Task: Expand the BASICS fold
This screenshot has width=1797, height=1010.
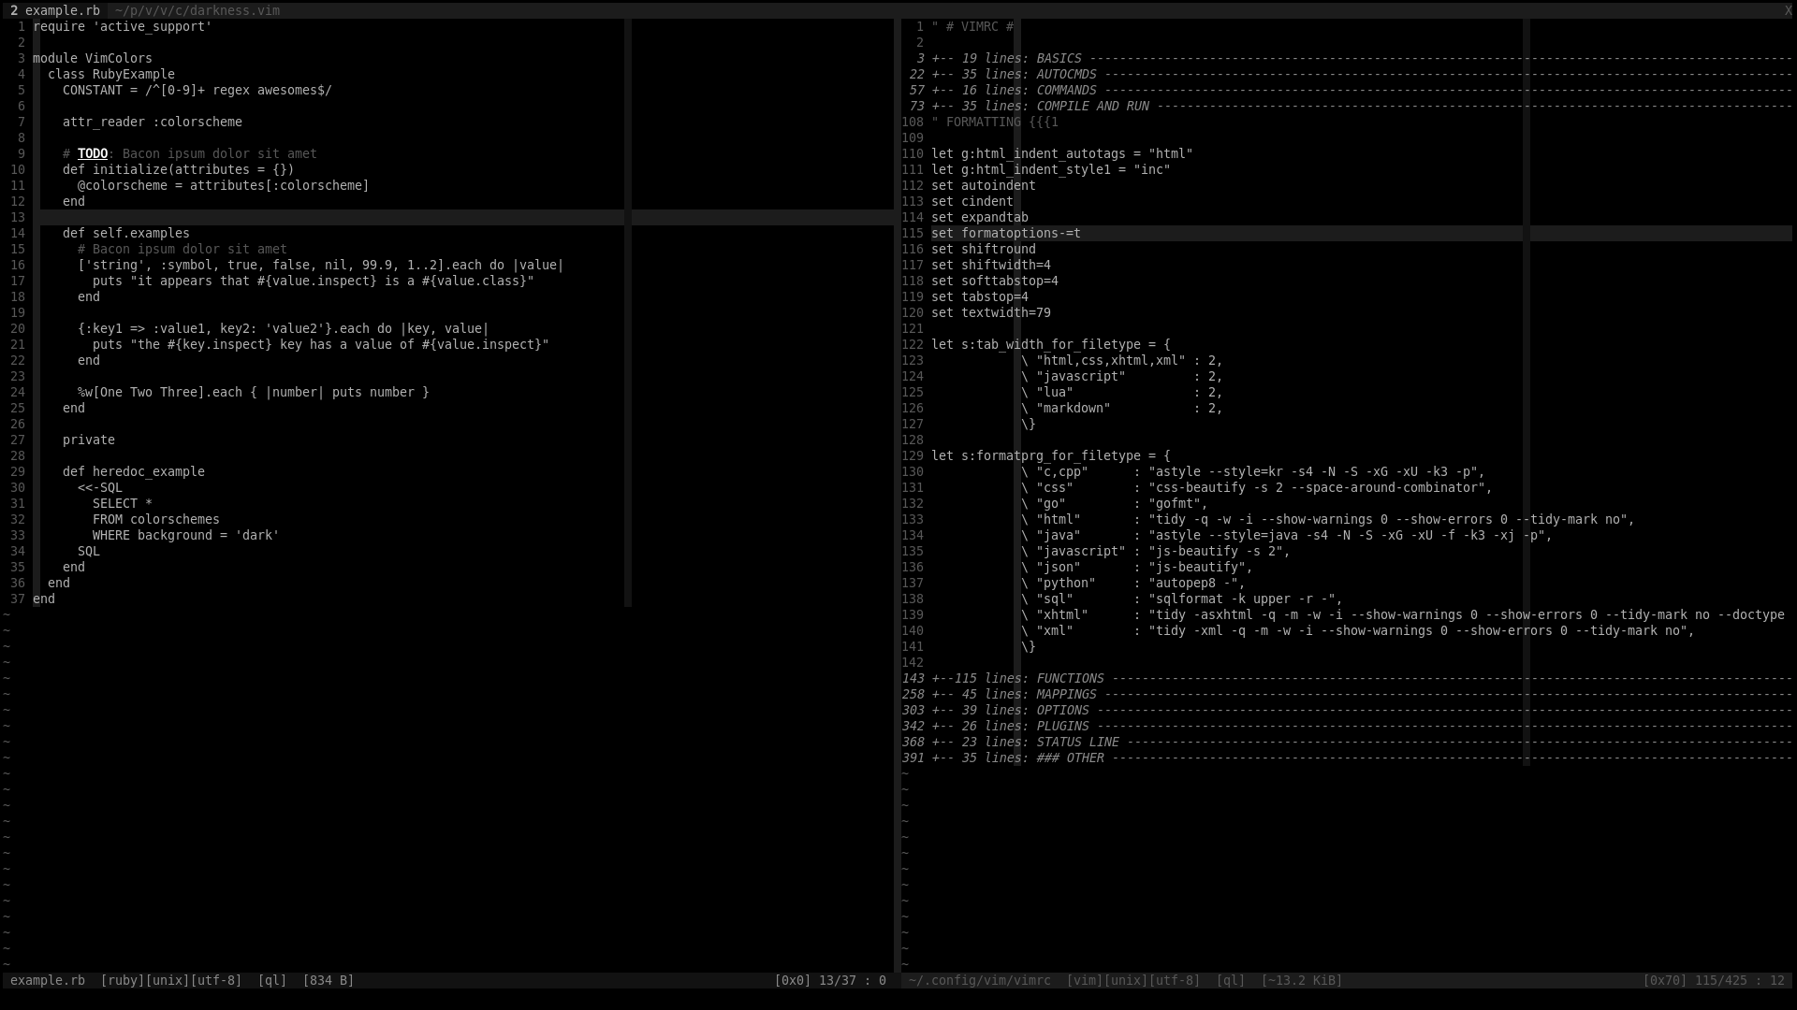Action: [1058, 58]
